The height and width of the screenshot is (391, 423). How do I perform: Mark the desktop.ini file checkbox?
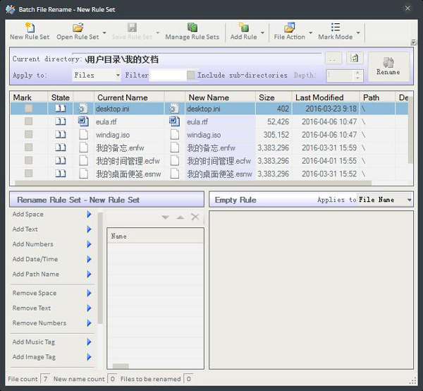[x=29, y=109]
